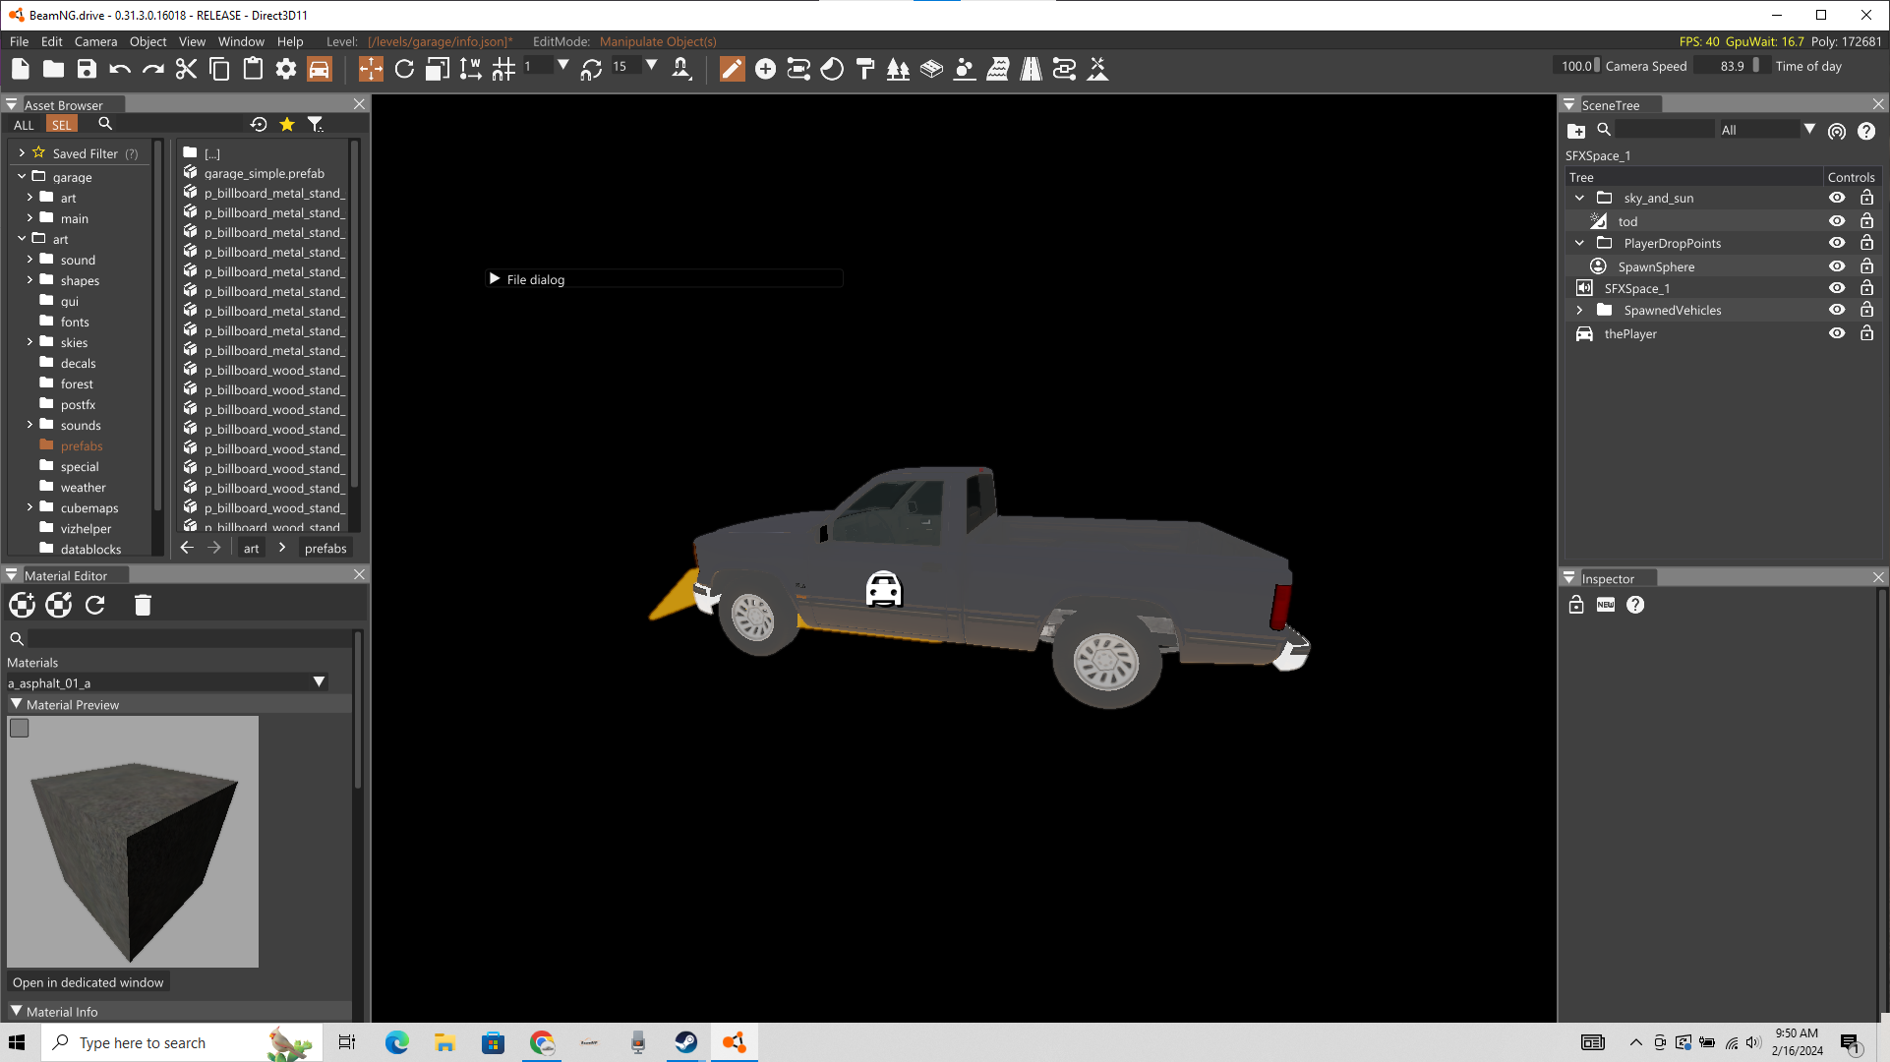The image size is (1890, 1062).
Task: Open the Forest Editor trees tool
Action: (898, 69)
